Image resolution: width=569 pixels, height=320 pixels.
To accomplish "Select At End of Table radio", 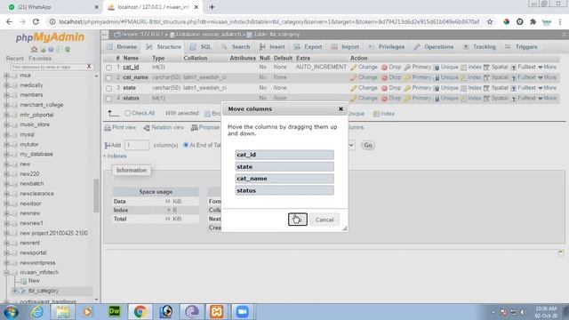I will coord(186,145).
